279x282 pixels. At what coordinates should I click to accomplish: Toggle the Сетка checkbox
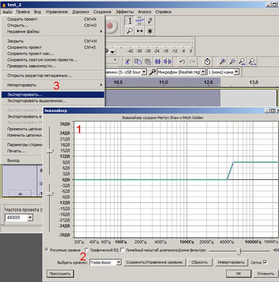coord(265,262)
